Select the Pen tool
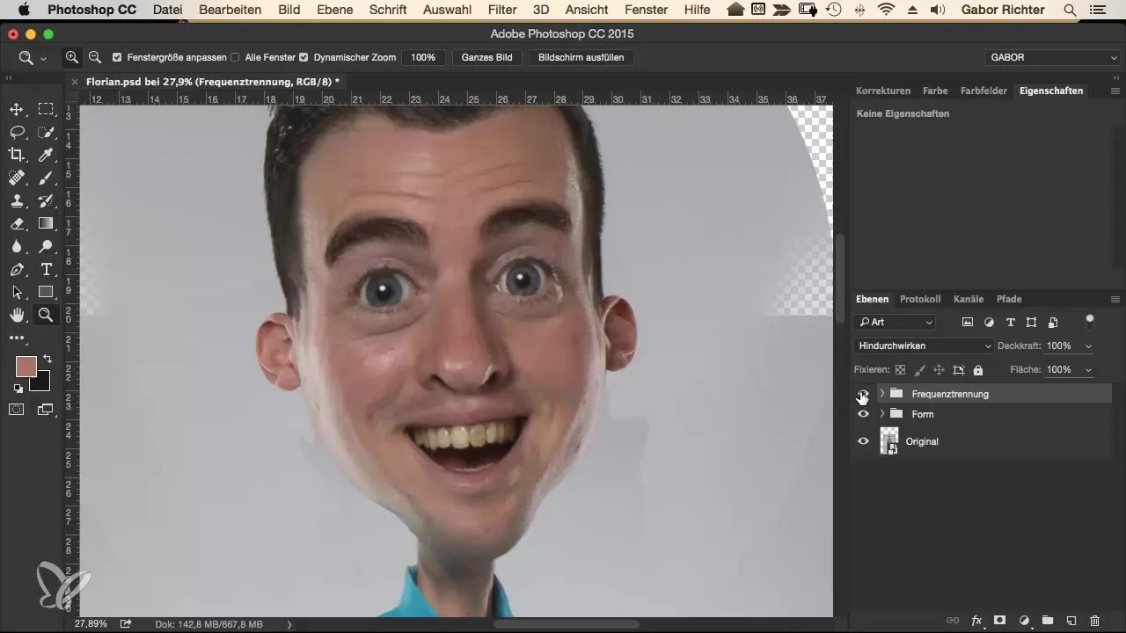 (16, 270)
